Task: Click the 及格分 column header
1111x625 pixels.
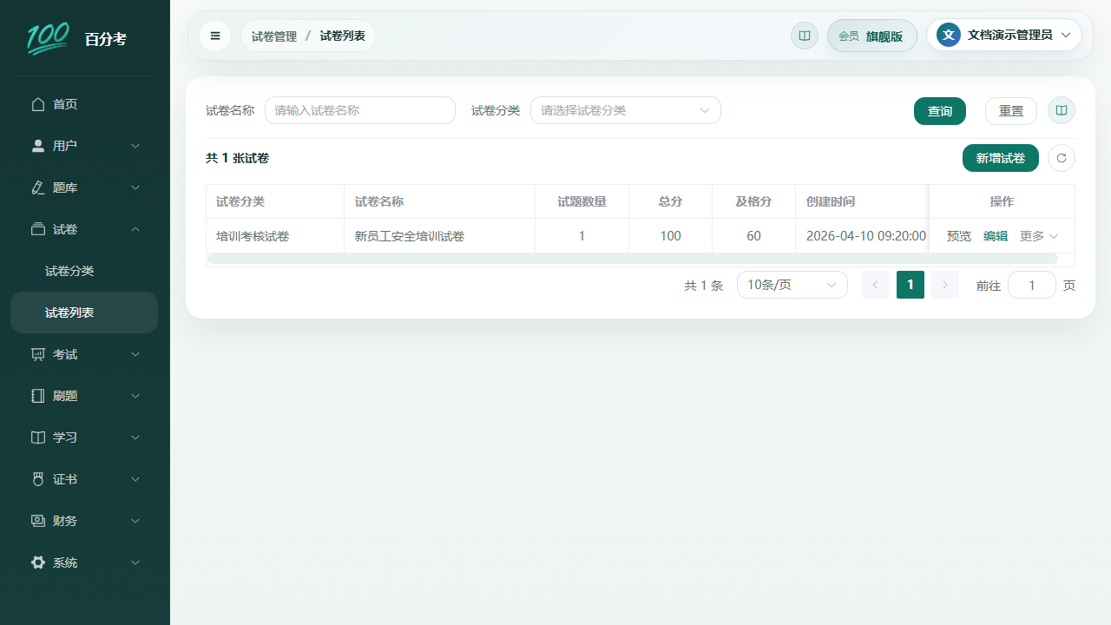Action: pos(754,201)
